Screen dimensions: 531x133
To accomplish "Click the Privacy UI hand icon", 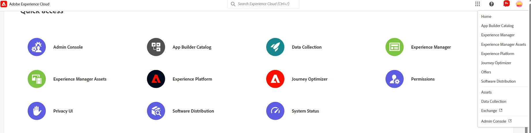I will click(x=37, y=111).
